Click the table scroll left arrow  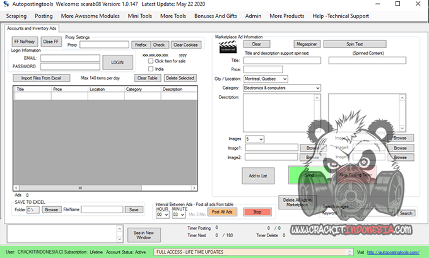(16, 188)
